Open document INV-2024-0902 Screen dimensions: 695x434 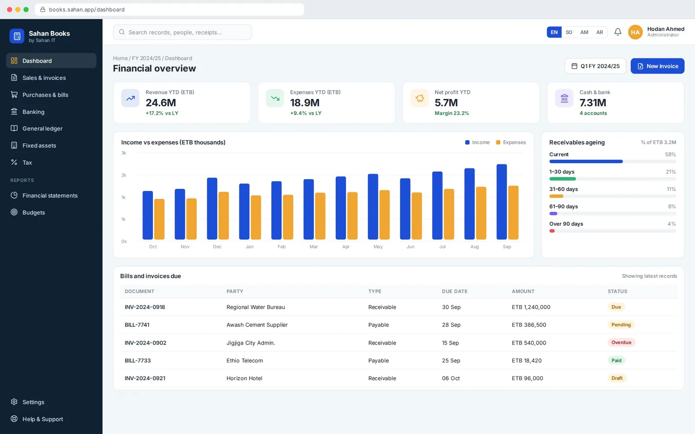pos(146,342)
